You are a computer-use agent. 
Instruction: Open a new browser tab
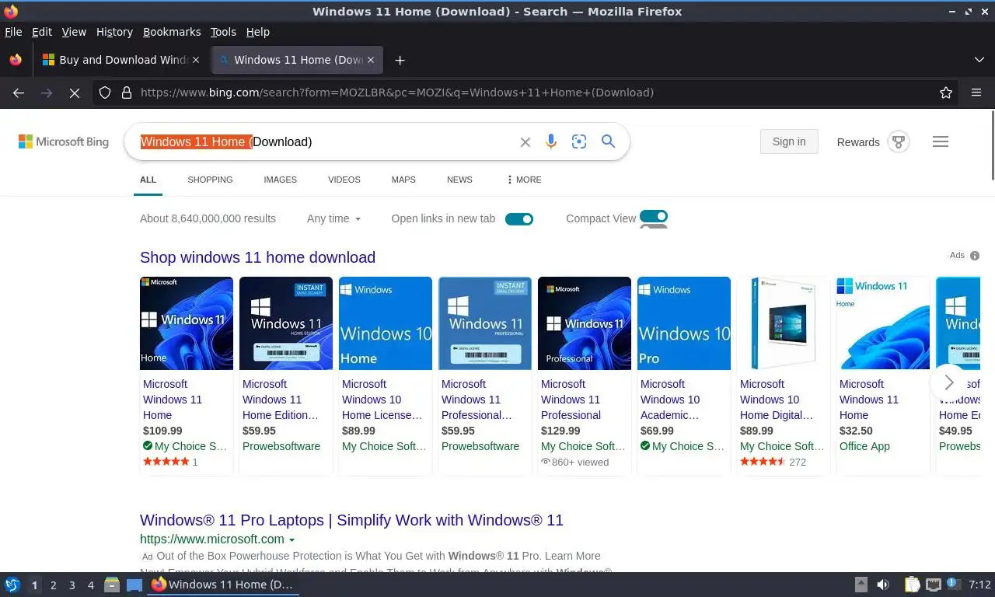point(400,60)
